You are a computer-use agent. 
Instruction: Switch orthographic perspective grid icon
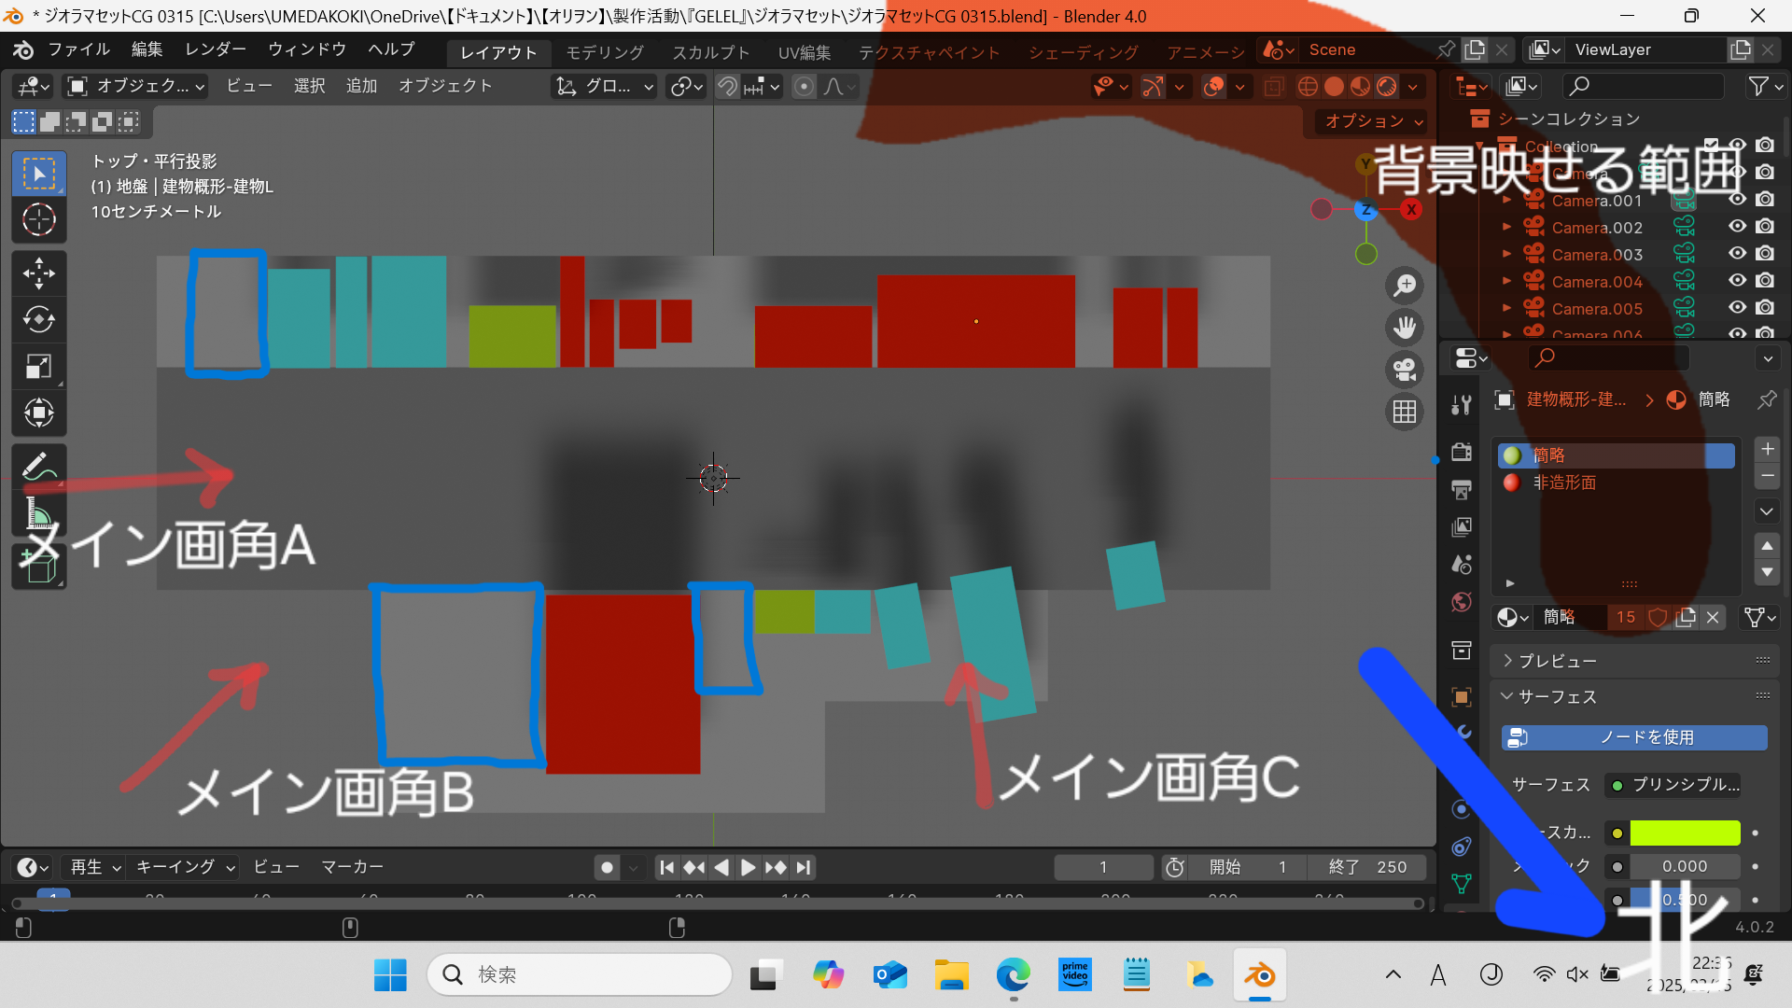pyautogui.click(x=1405, y=412)
